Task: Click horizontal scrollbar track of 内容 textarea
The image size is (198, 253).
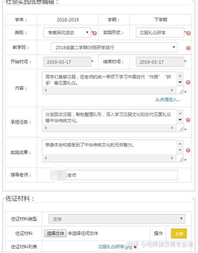Action: (x=109, y=90)
